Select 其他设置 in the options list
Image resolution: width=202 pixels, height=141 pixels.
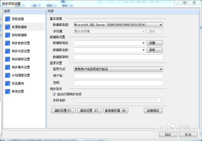point(24,91)
